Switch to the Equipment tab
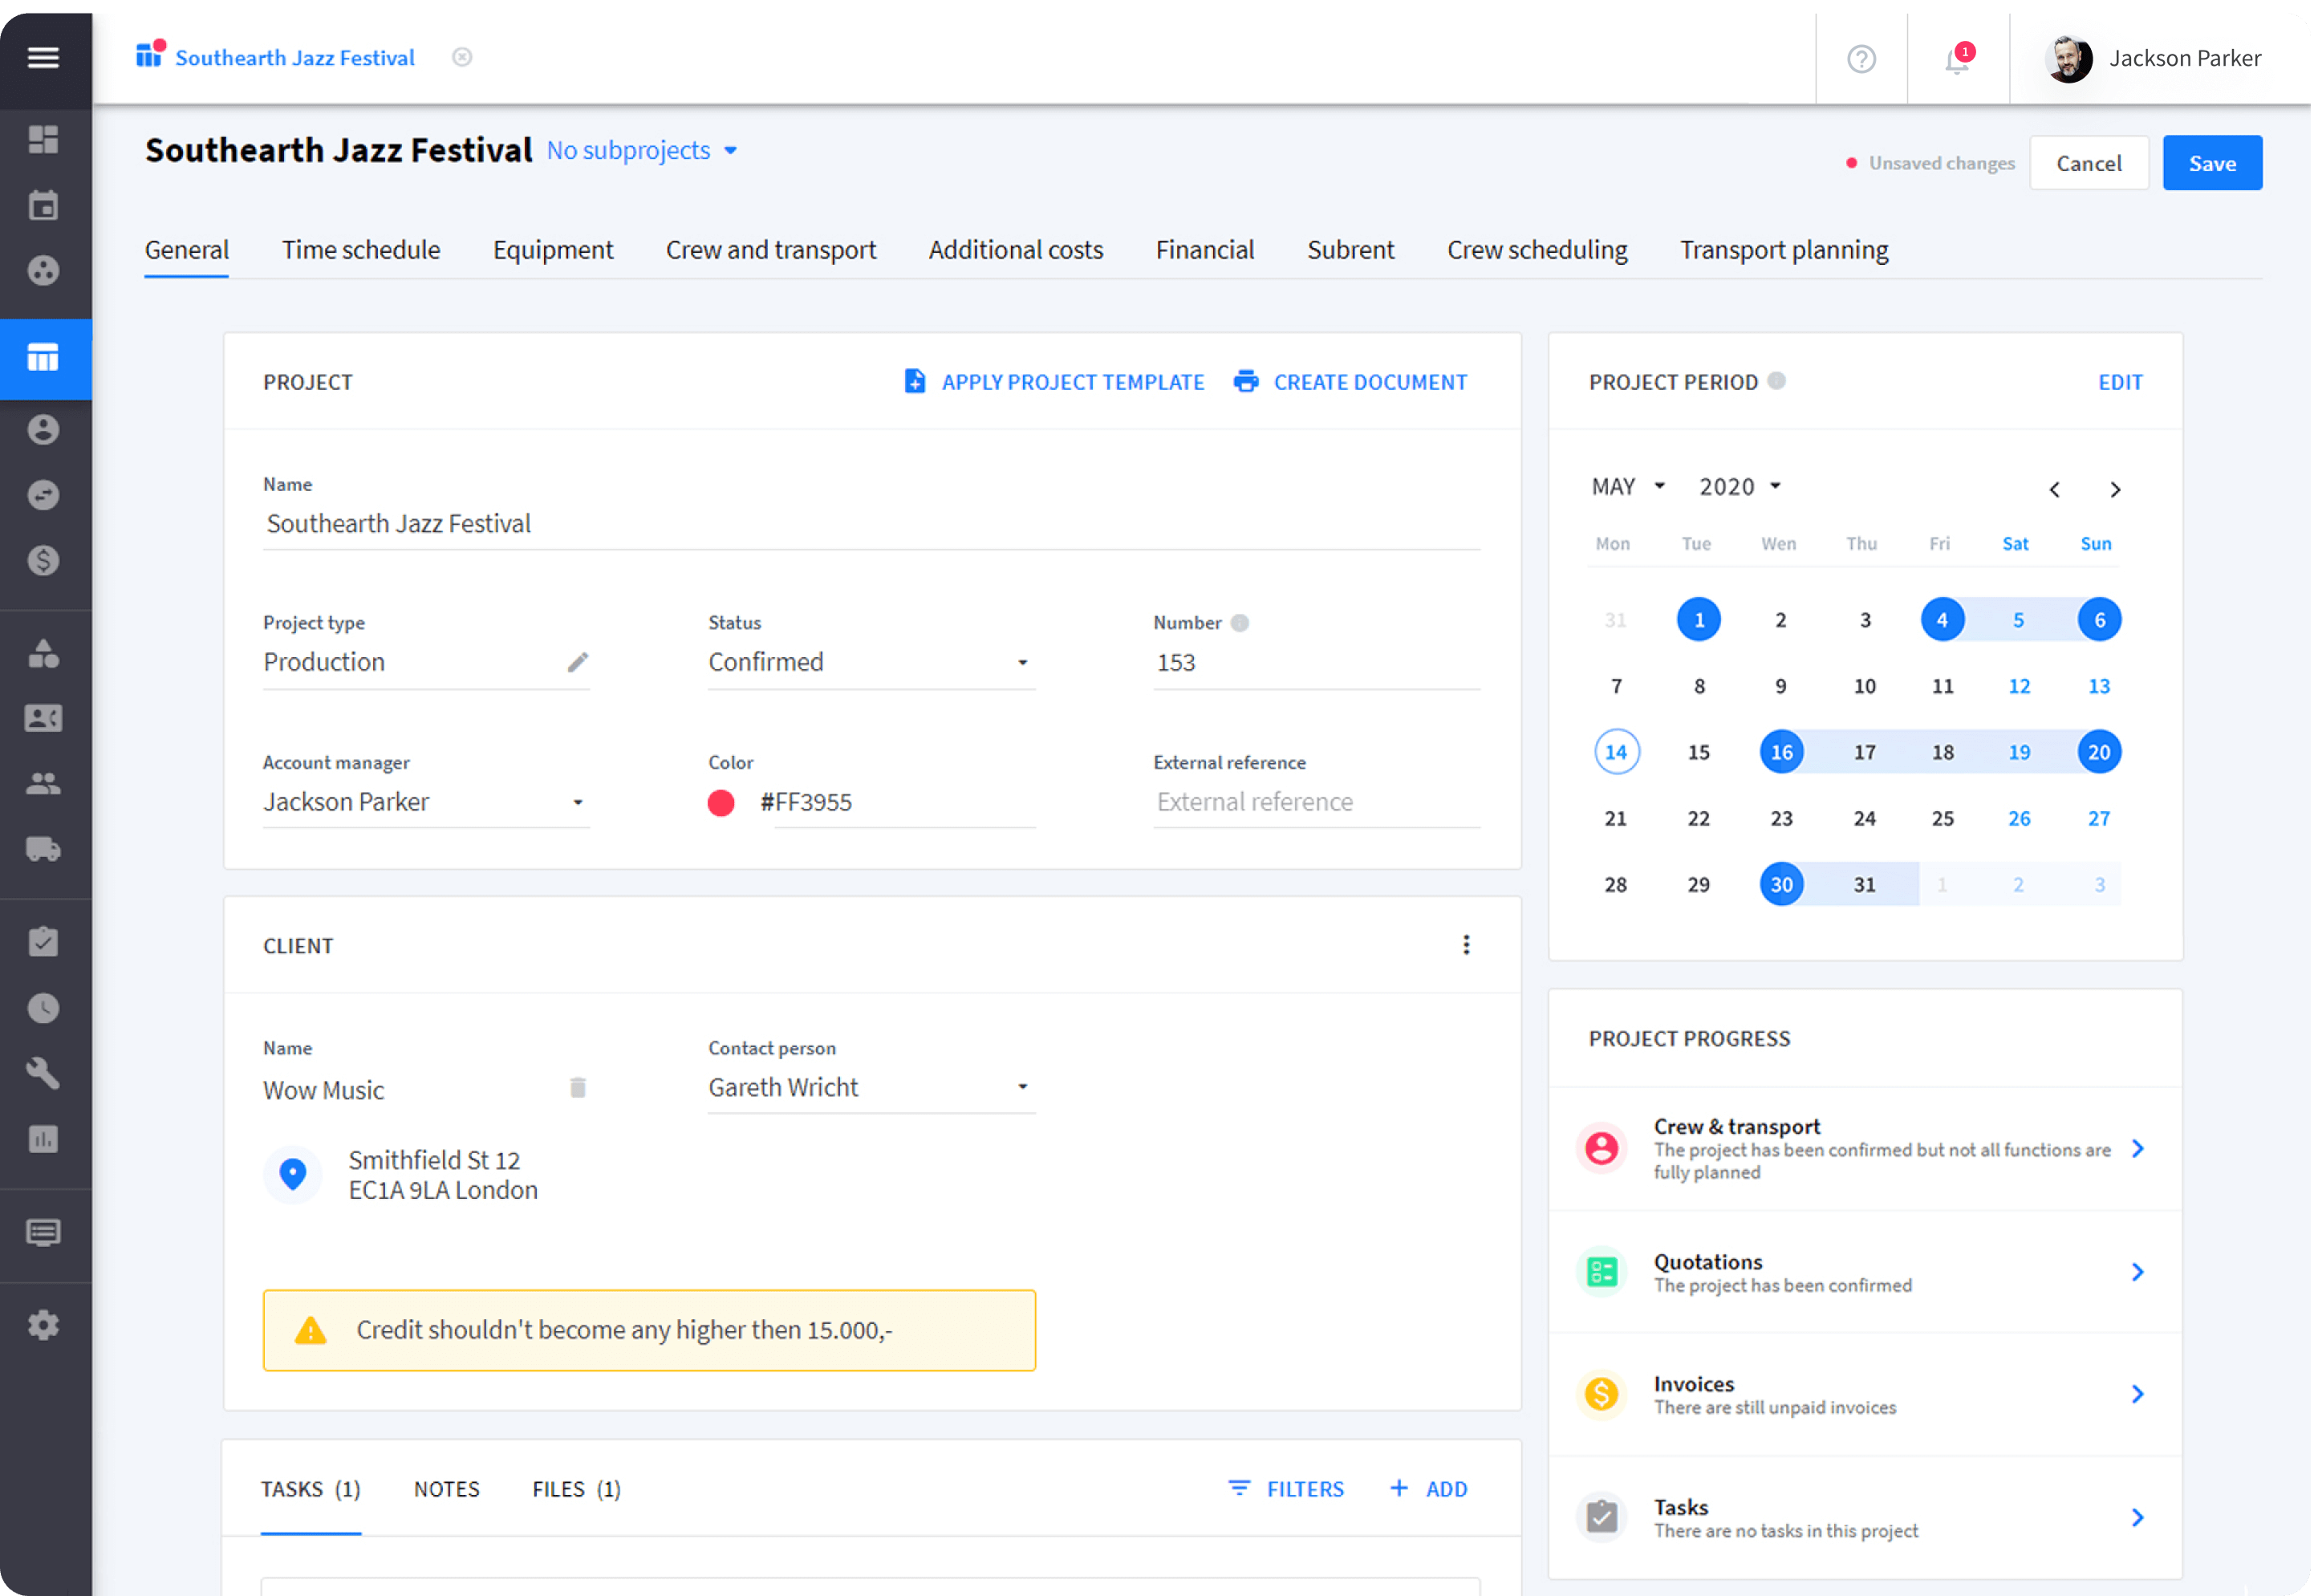 click(x=554, y=250)
